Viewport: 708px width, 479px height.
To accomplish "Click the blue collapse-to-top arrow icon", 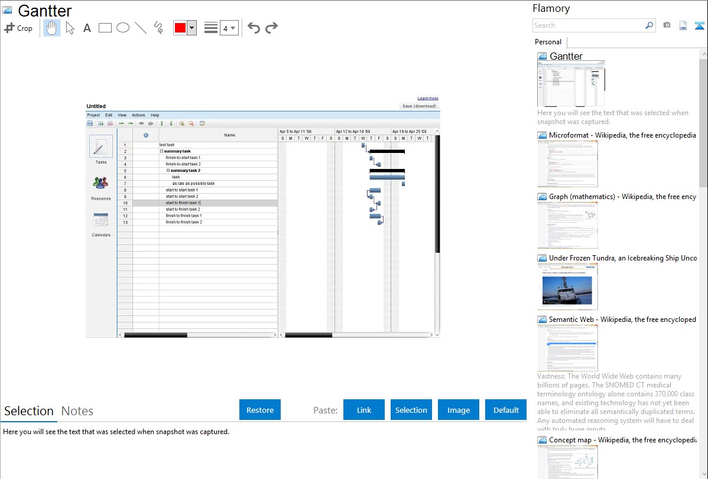I will click(699, 25).
